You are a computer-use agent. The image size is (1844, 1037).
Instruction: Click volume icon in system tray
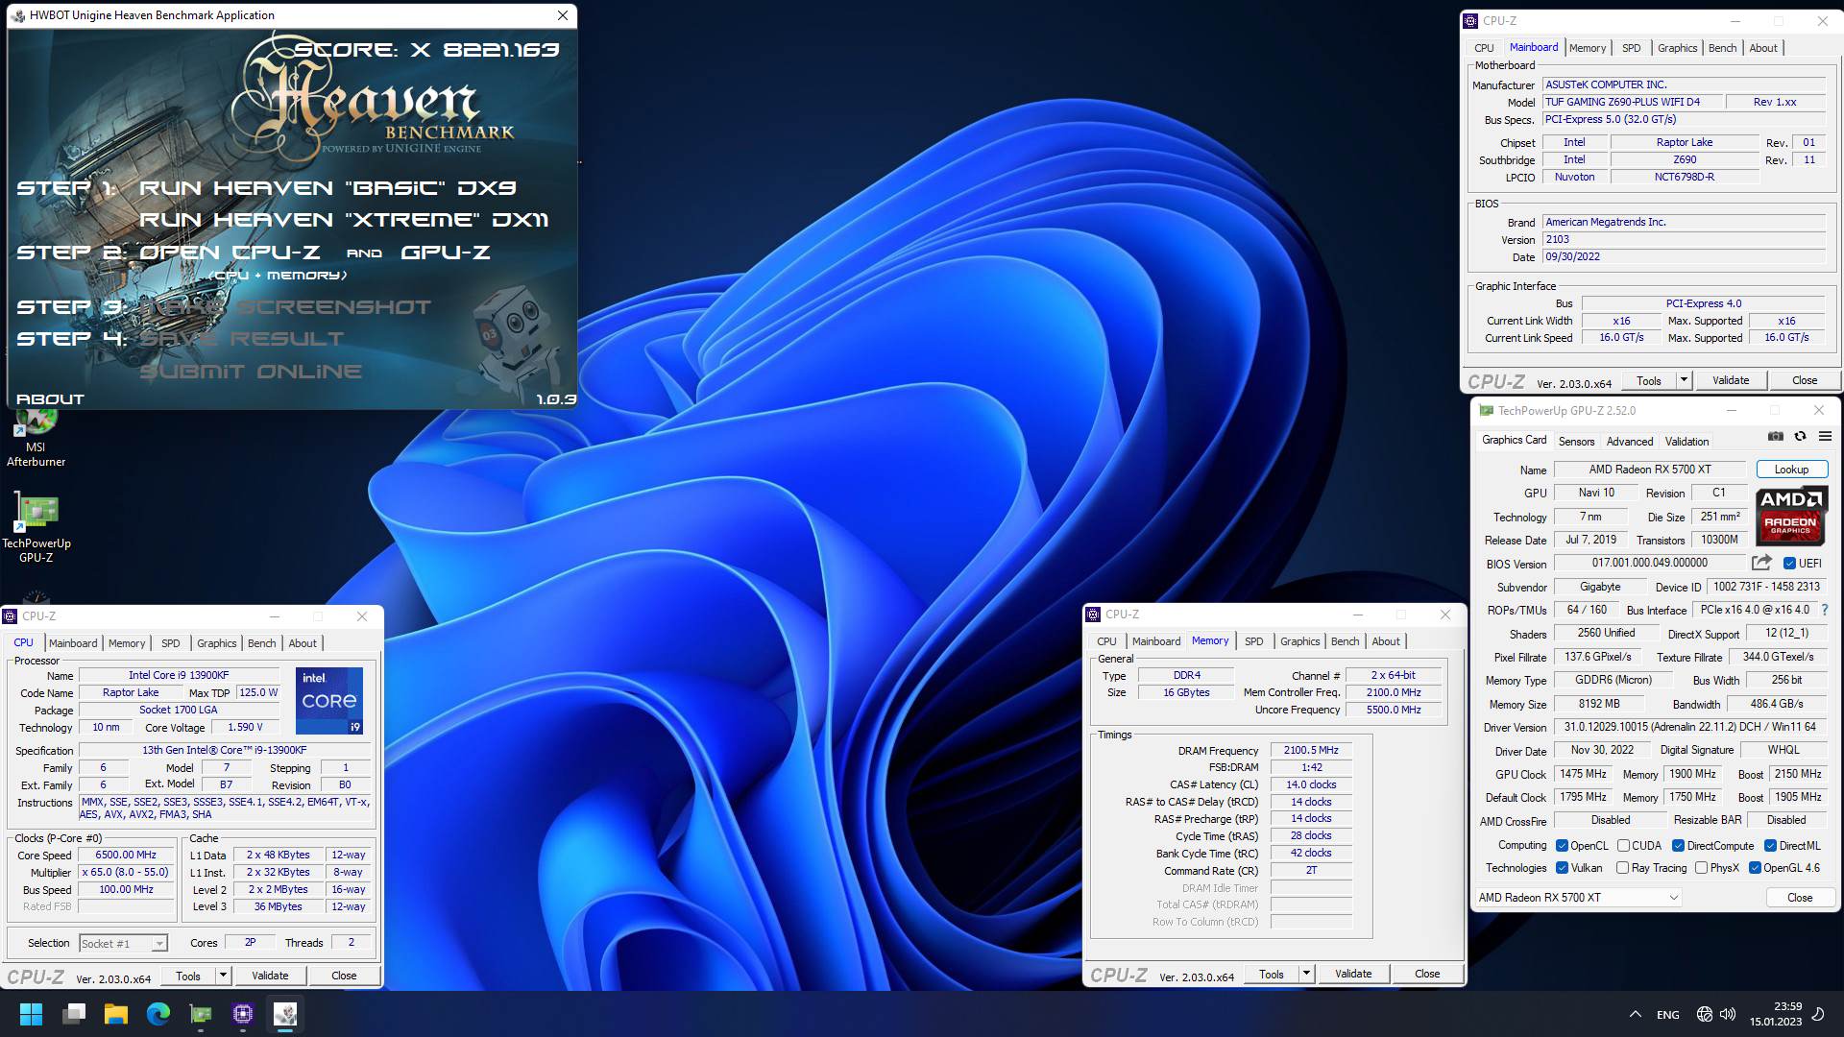point(1728,1014)
